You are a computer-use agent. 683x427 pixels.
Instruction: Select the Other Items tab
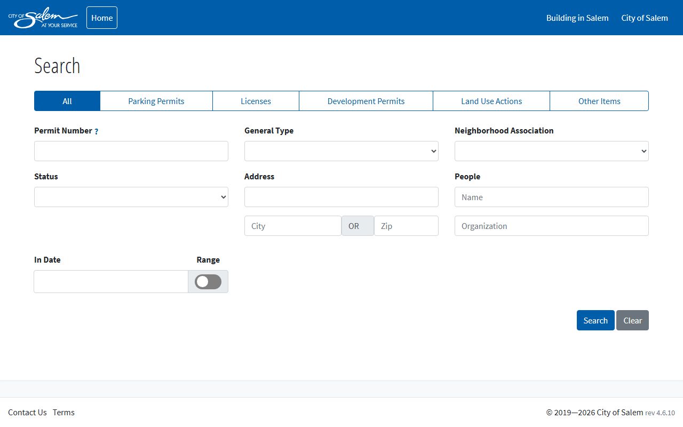pos(599,101)
